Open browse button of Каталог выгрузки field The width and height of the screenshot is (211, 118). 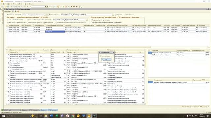113,15
